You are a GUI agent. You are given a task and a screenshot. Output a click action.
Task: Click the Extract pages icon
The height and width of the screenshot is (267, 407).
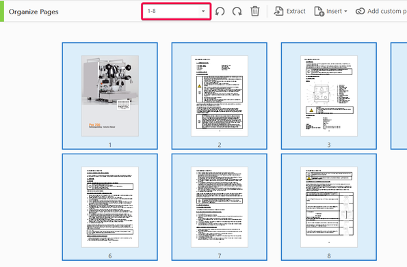[278, 12]
